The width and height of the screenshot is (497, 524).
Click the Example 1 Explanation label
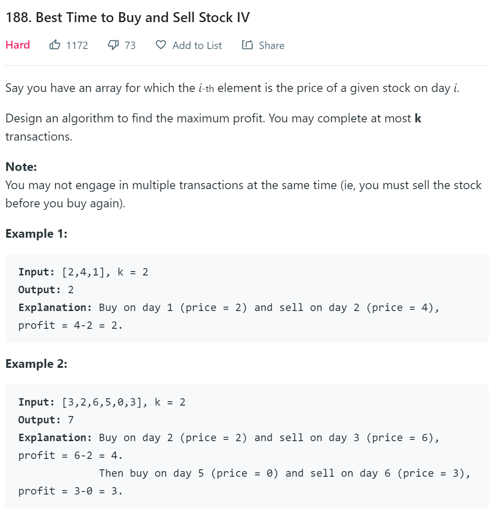point(55,308)
